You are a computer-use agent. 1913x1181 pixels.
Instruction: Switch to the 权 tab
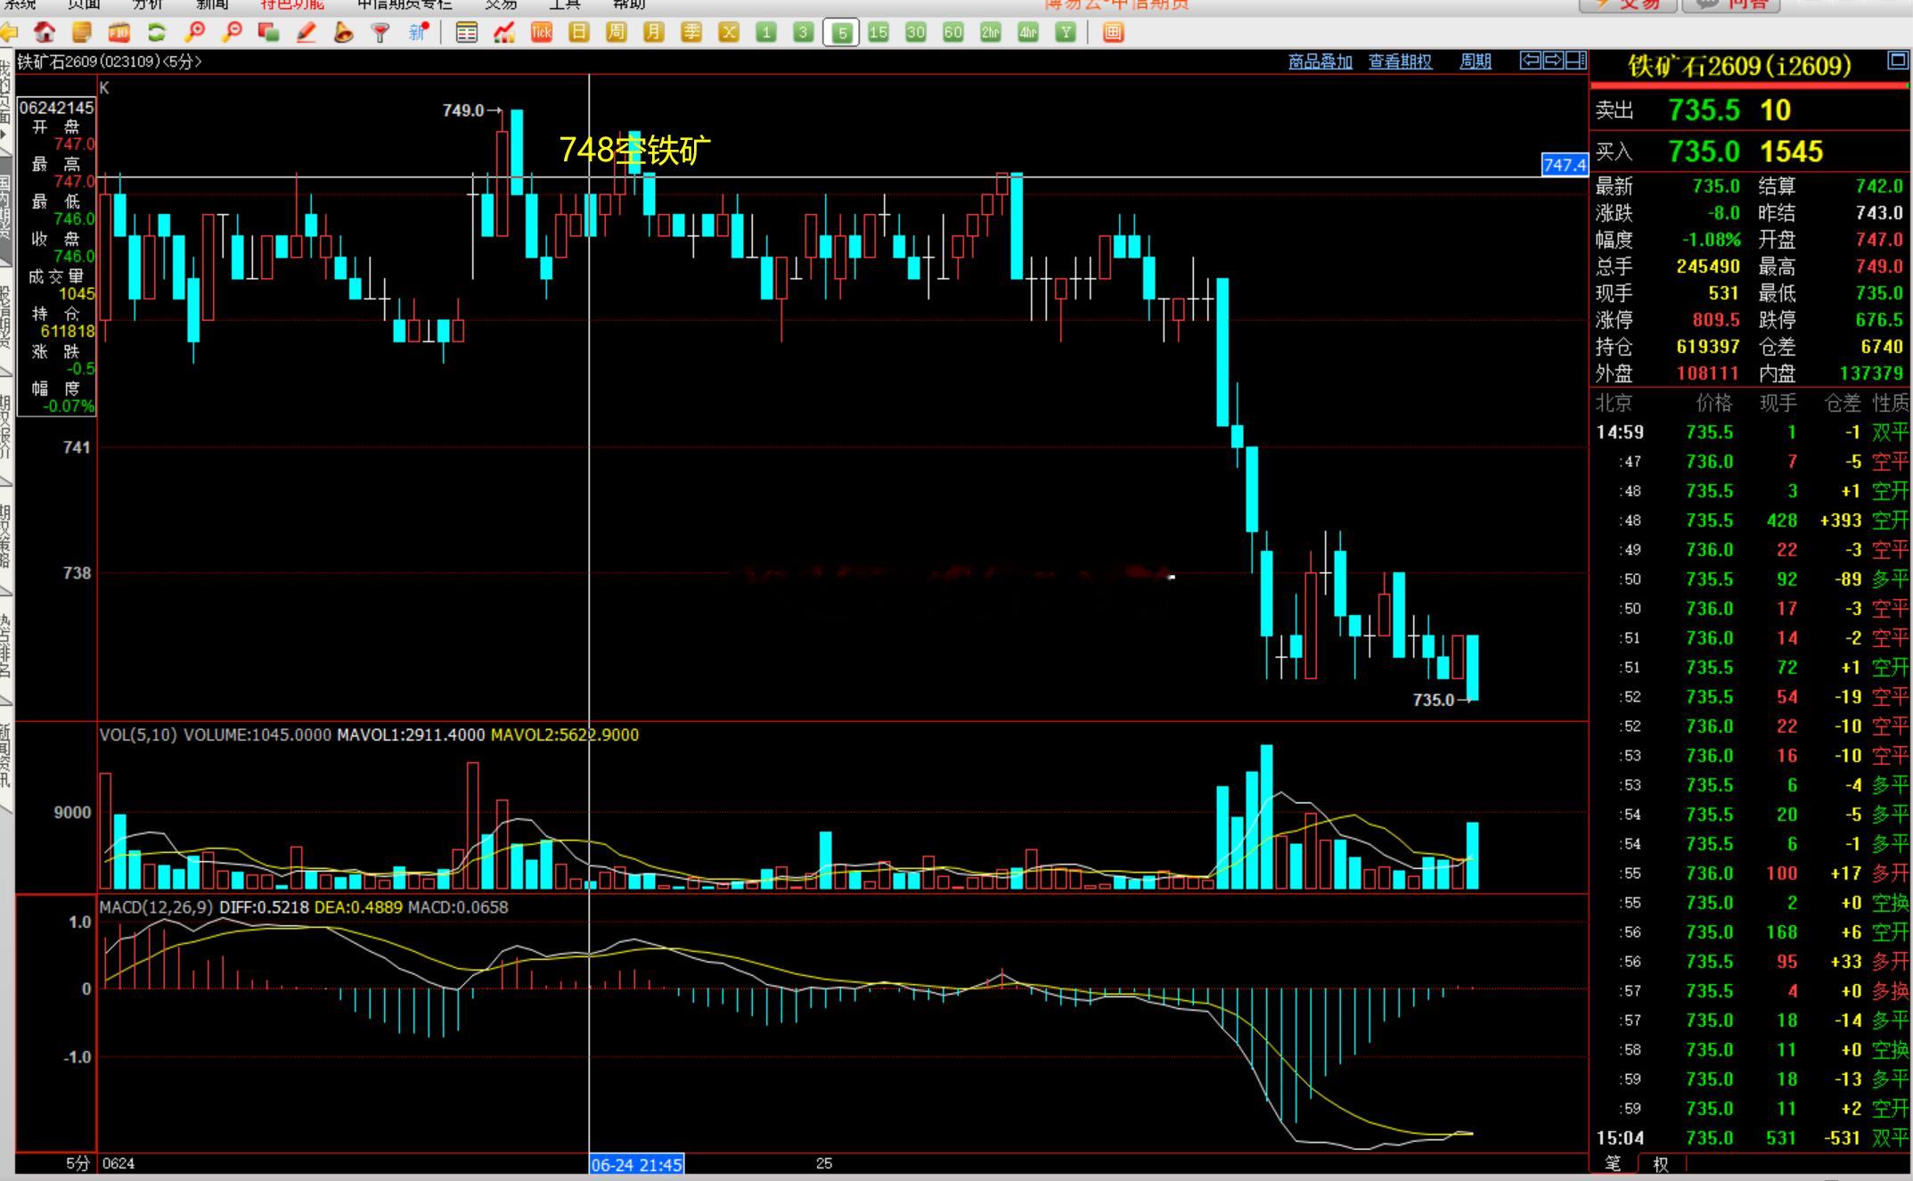point(1661,1163)
